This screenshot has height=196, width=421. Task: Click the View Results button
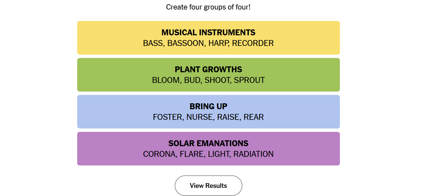click(x=208, y=186)
